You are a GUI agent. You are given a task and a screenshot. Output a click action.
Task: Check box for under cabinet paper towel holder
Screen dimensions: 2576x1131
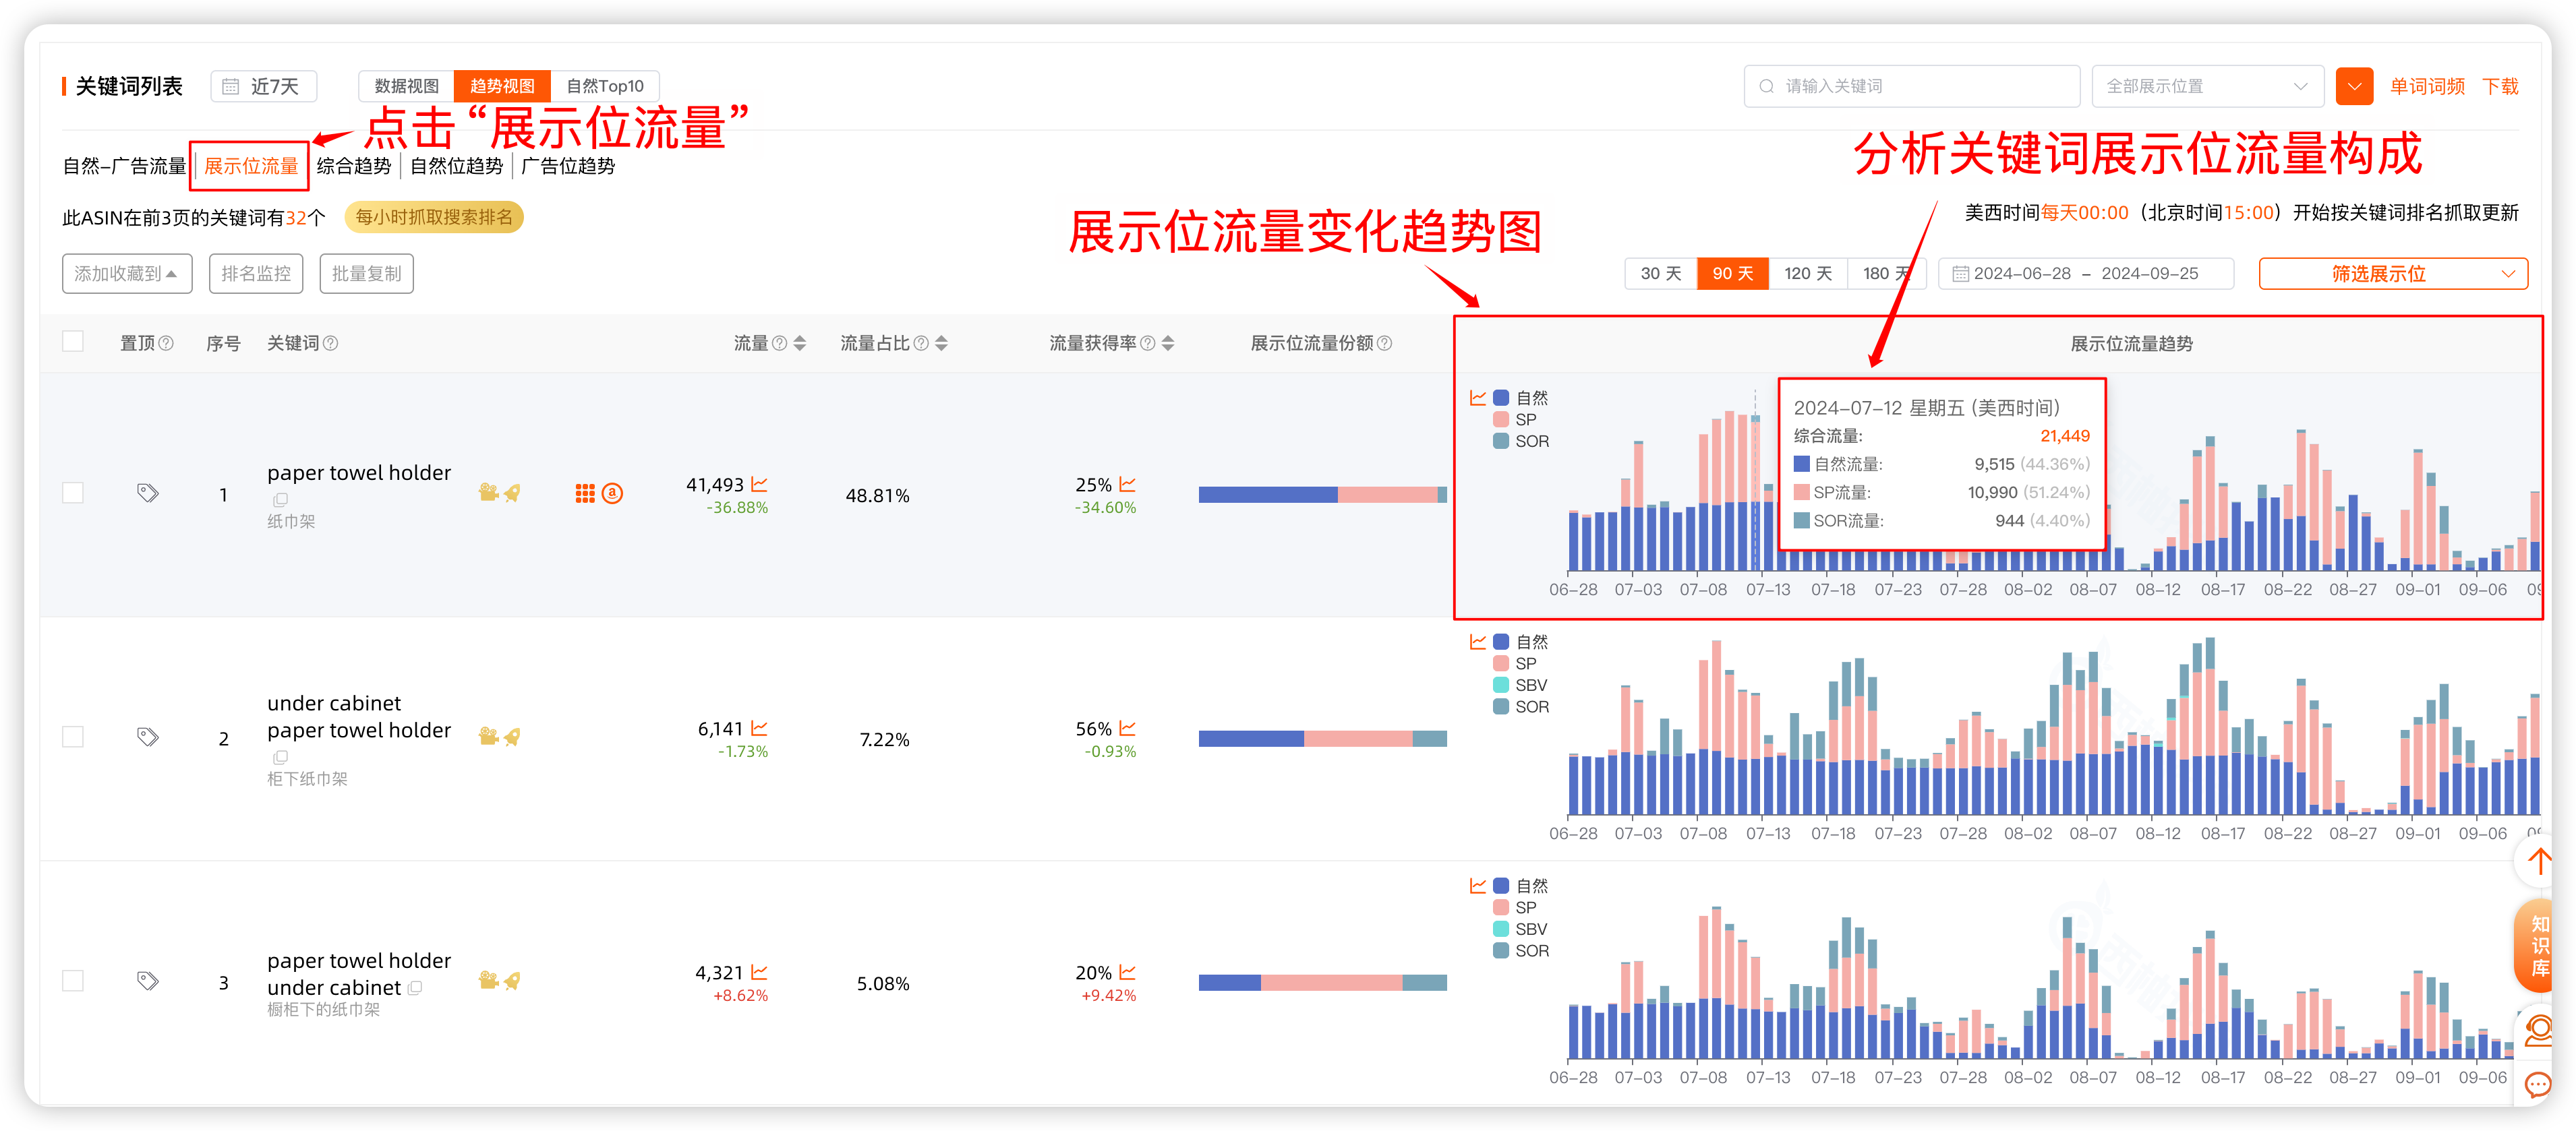click(x=73, y=736)
